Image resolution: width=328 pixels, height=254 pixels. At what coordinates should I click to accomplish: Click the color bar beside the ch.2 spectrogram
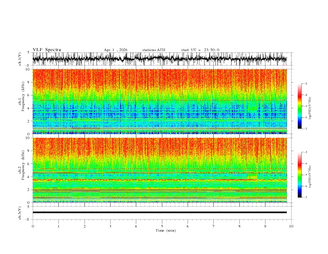pos(300,175)
